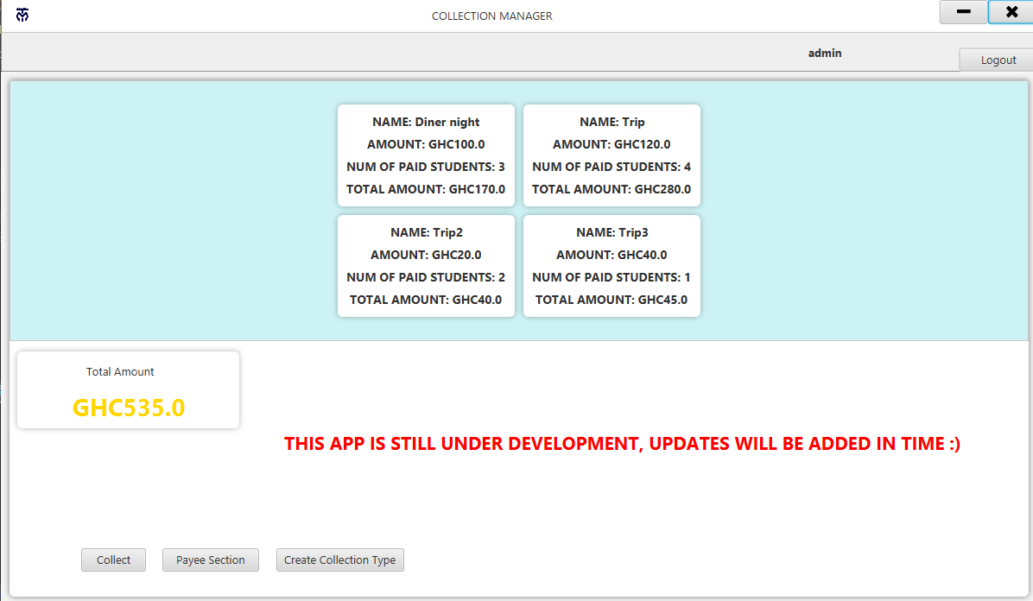
Task: Click Diner night total amount GHC170.0
Action: click(426, 189)
